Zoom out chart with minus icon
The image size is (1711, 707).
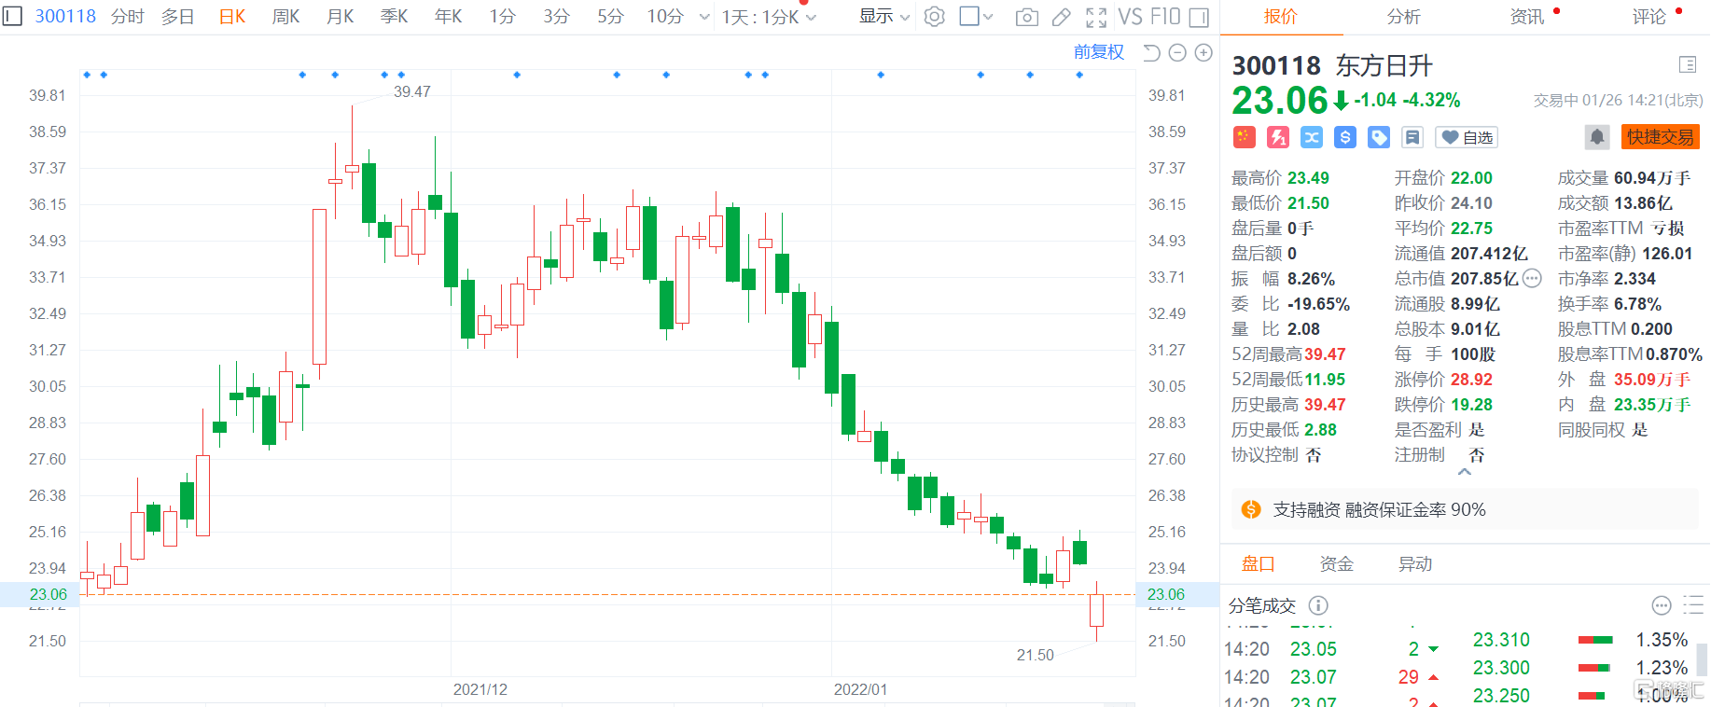(1177, 53)
